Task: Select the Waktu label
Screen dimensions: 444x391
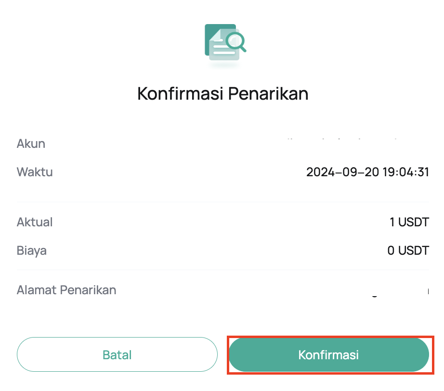Action: (35, 172)
